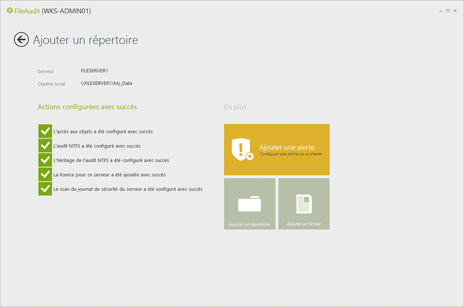464x307 pixels.
Task: Click the checkmark for 'Le scan du journal'
Action: click(45, 189)
